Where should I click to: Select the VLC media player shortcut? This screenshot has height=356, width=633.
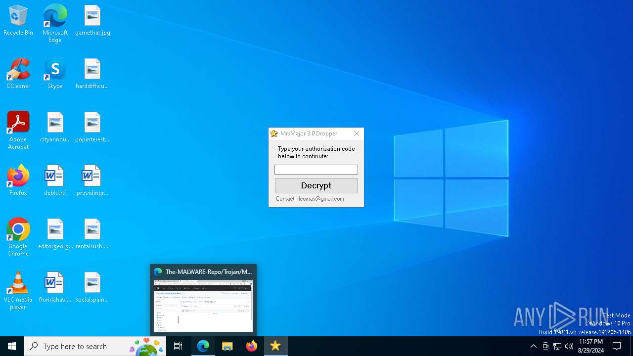[x=18, y=291]
